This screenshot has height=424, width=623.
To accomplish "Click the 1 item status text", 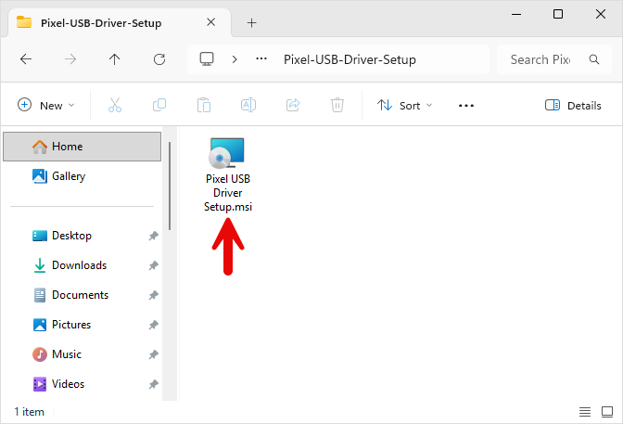I will pos(30,412).
